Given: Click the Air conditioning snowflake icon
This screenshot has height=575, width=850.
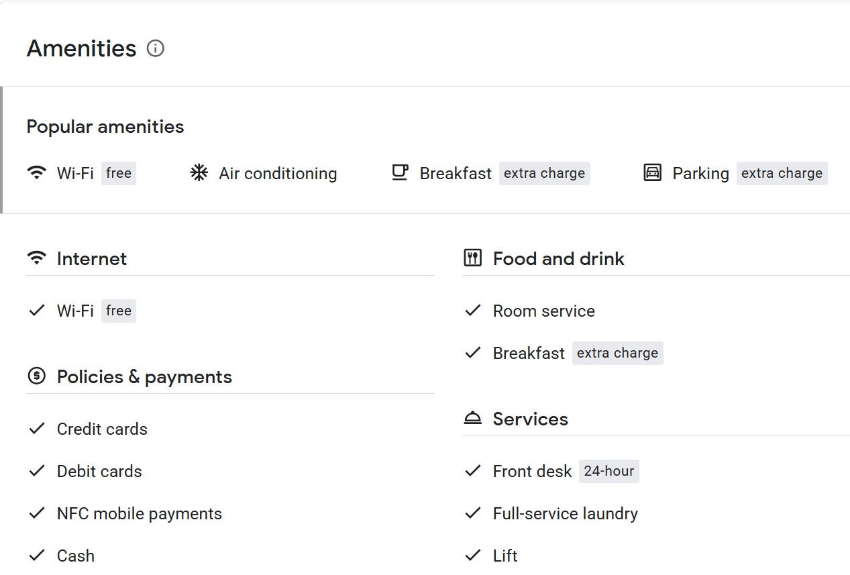Looking at the screenshot, I should [x=199, y=173].
